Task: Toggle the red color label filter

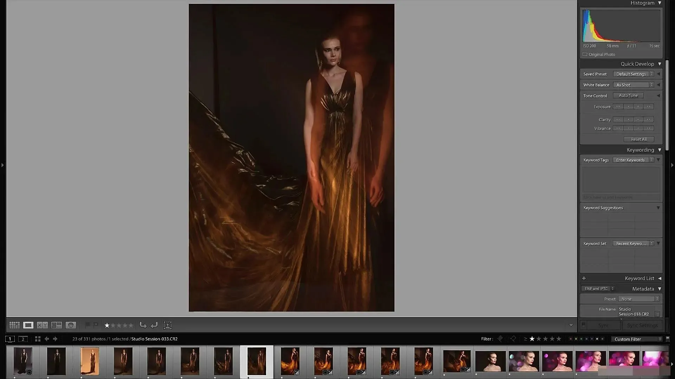Action: 570,339
